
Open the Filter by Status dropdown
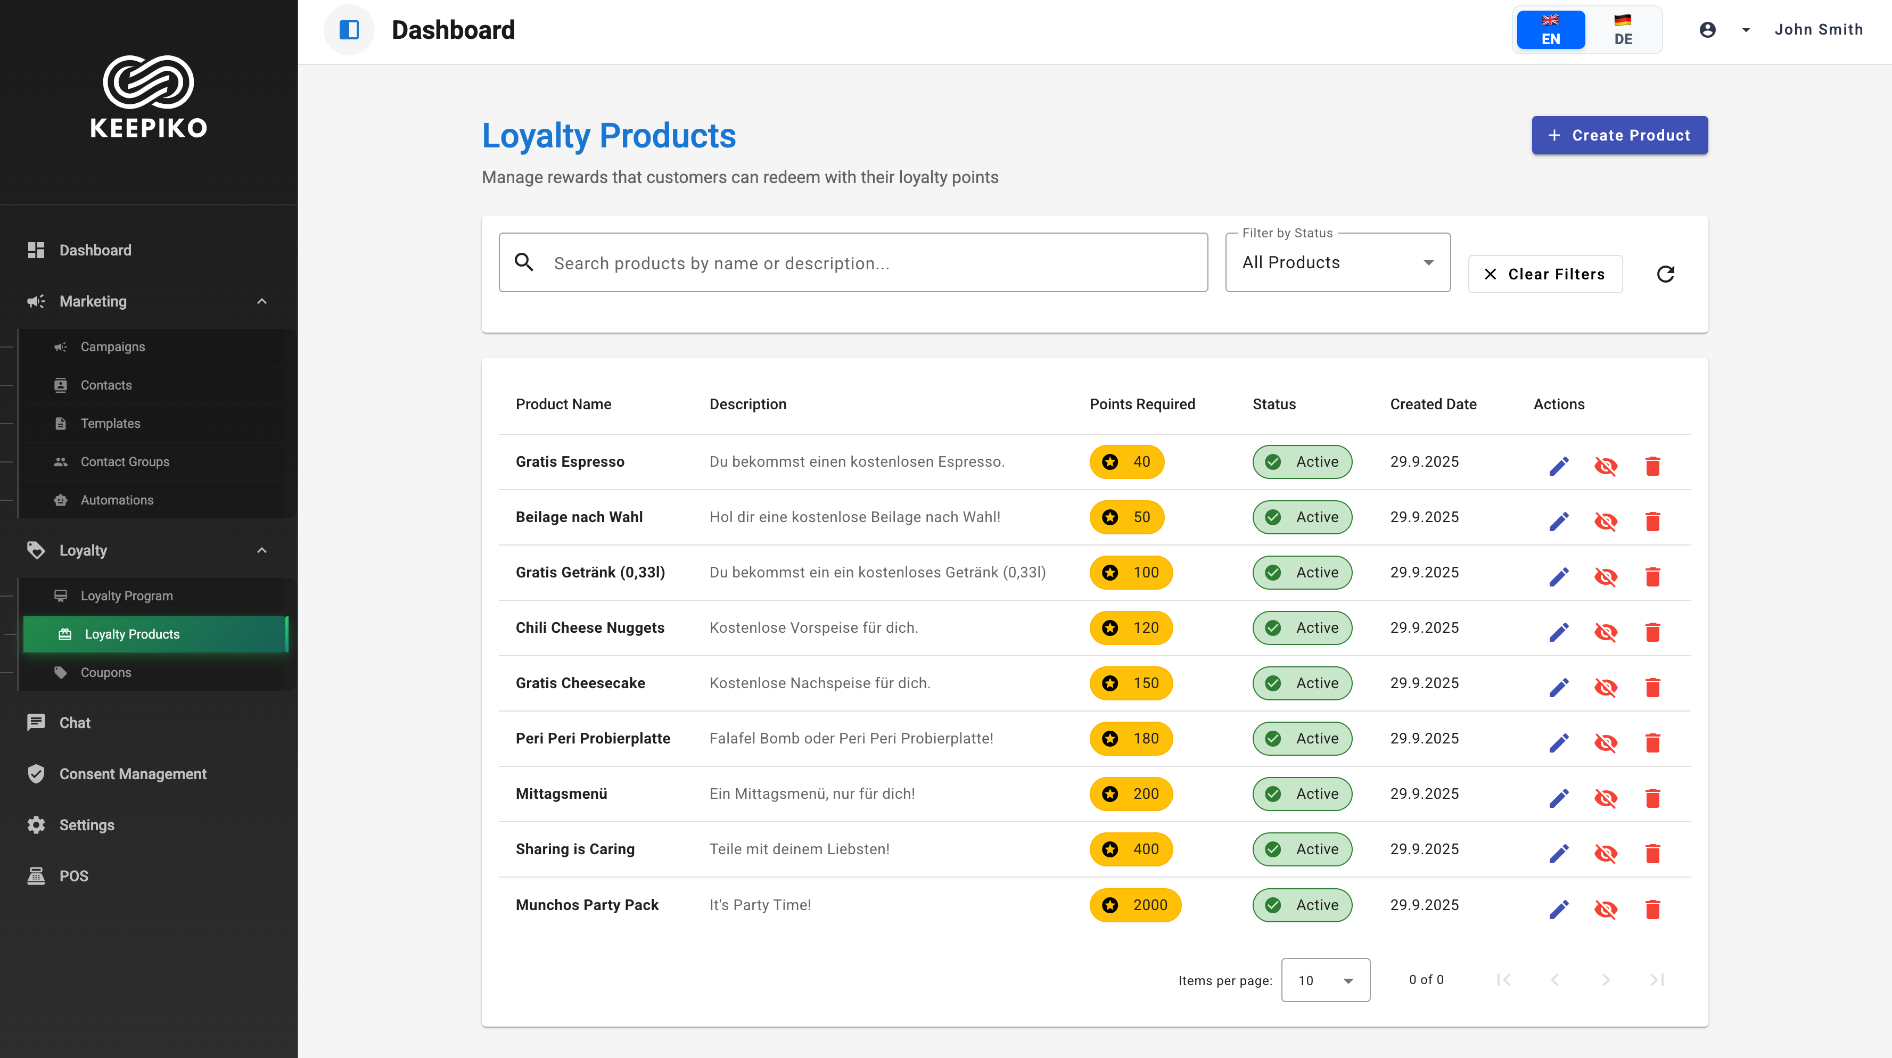(x=1337, y=263)
